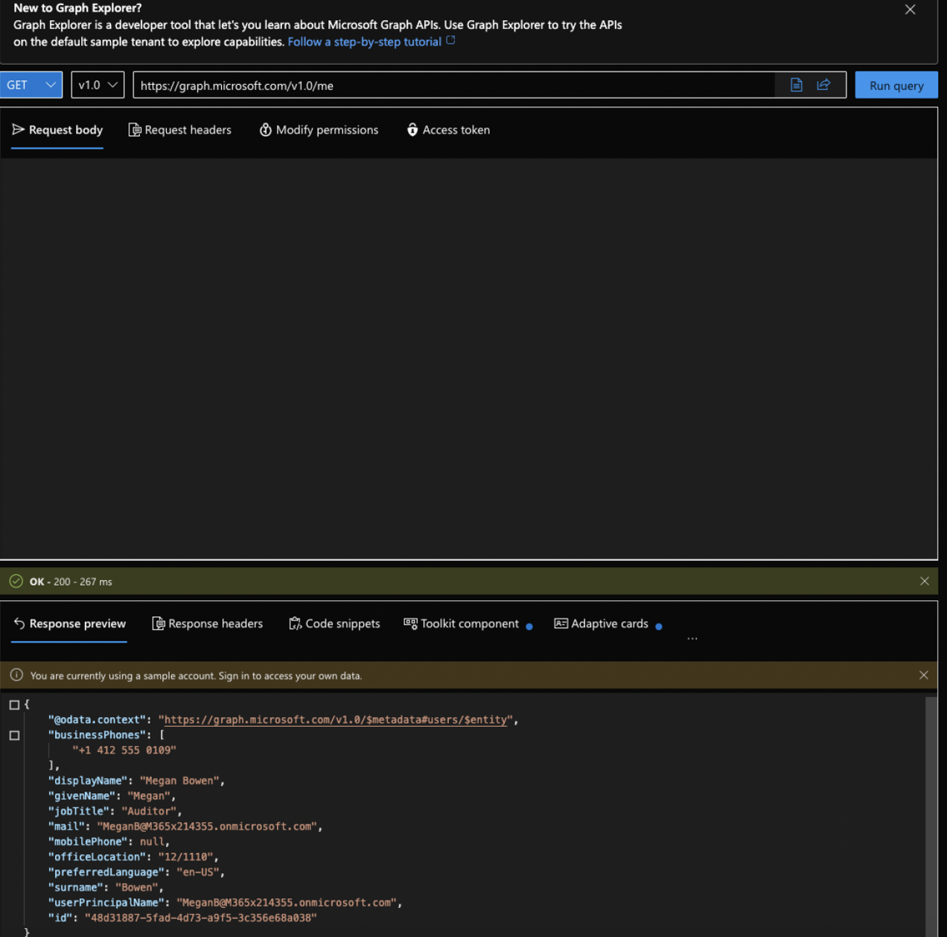
Task: Collapse the businessPhones array fold marker
Action: click(14, 735)
